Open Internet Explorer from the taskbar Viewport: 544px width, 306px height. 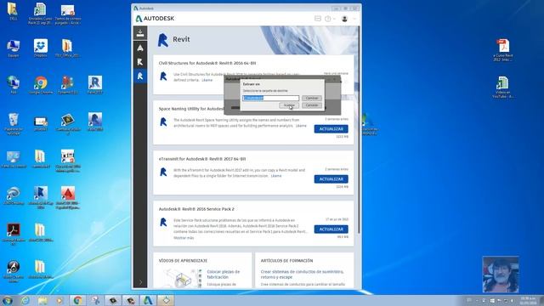click(x=25, y=300)
